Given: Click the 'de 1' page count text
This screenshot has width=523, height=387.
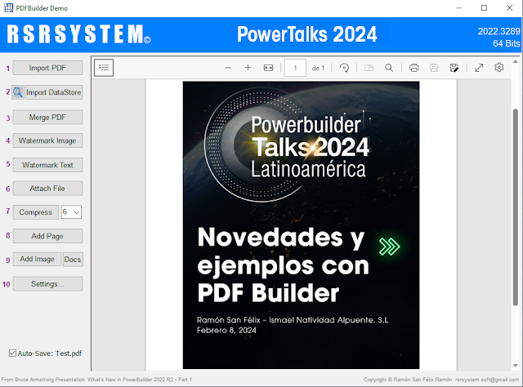Looking at the screenshot, I should tap(318, 68).
